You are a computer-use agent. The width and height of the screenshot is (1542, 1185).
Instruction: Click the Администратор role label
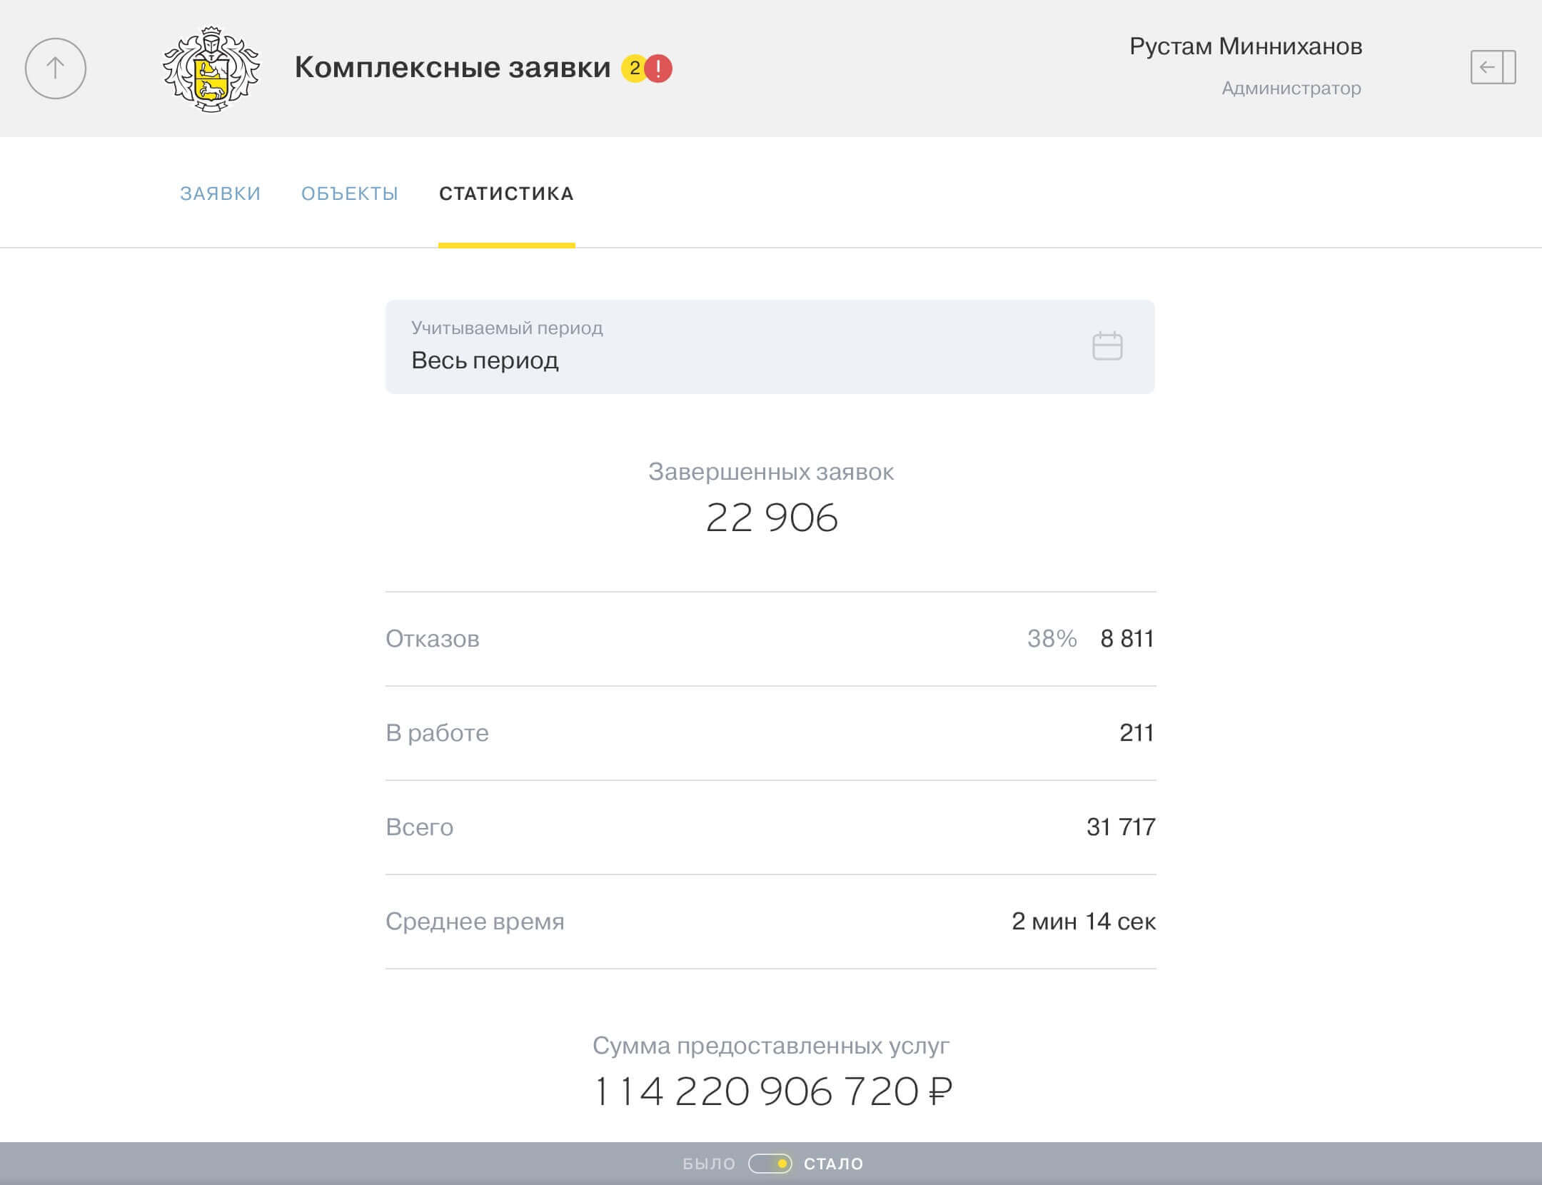coord(1291,88)
